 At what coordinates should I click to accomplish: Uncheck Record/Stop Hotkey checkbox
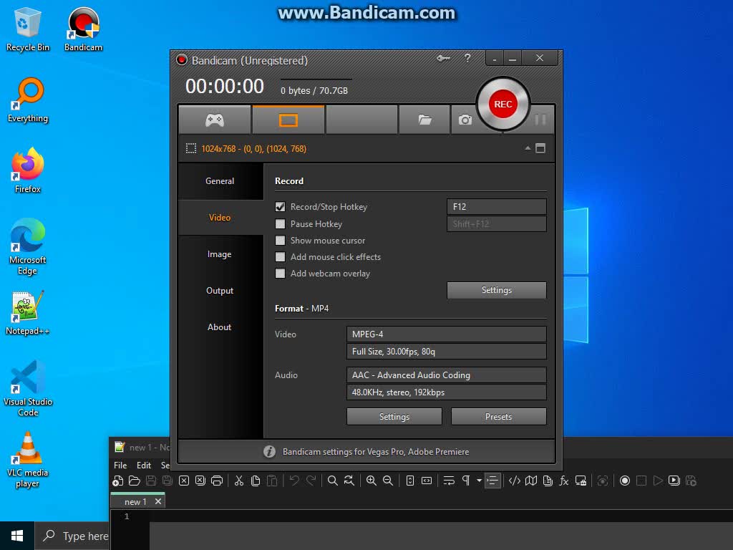pyautogui.click(x=280, y=207)
